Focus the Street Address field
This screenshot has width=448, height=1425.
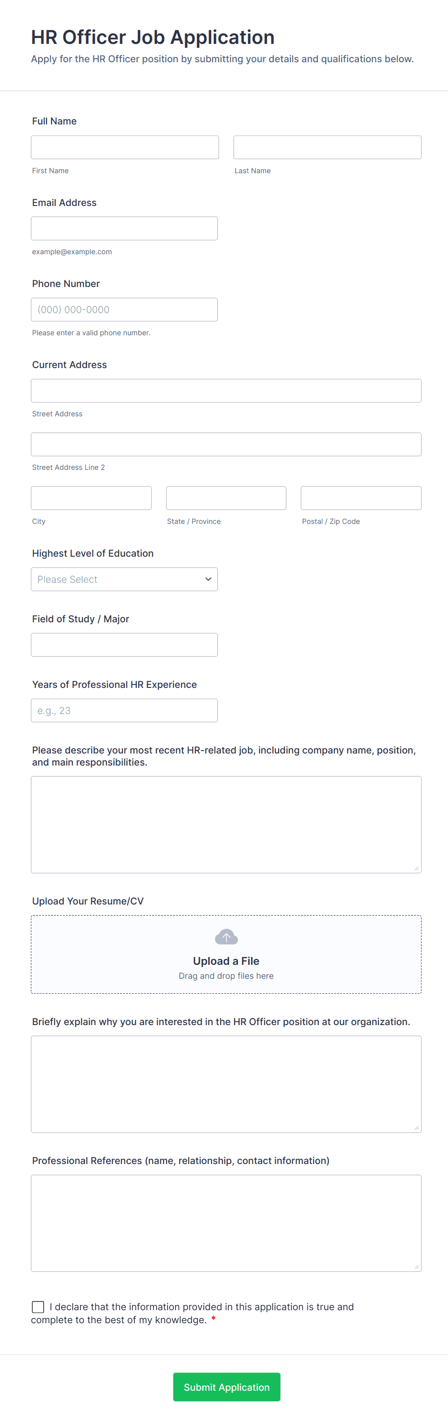[226, 391]
